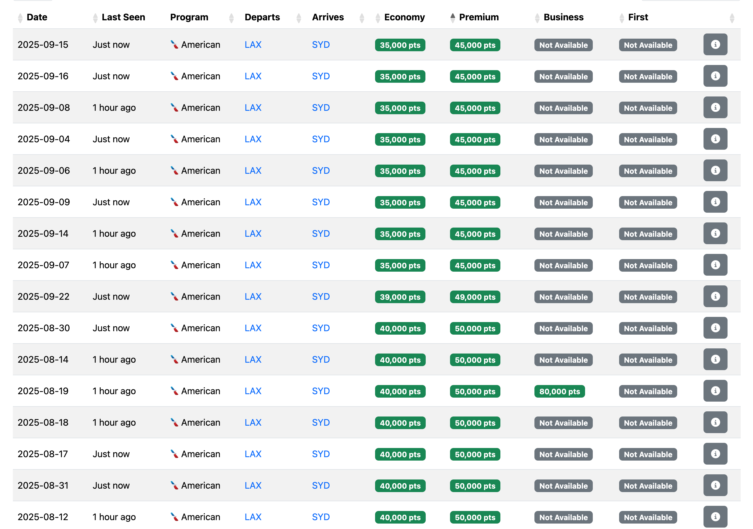Click LAX link in 2025-09-16 row
This screenshot has width=753, height=529.
[x=253, y=76]
